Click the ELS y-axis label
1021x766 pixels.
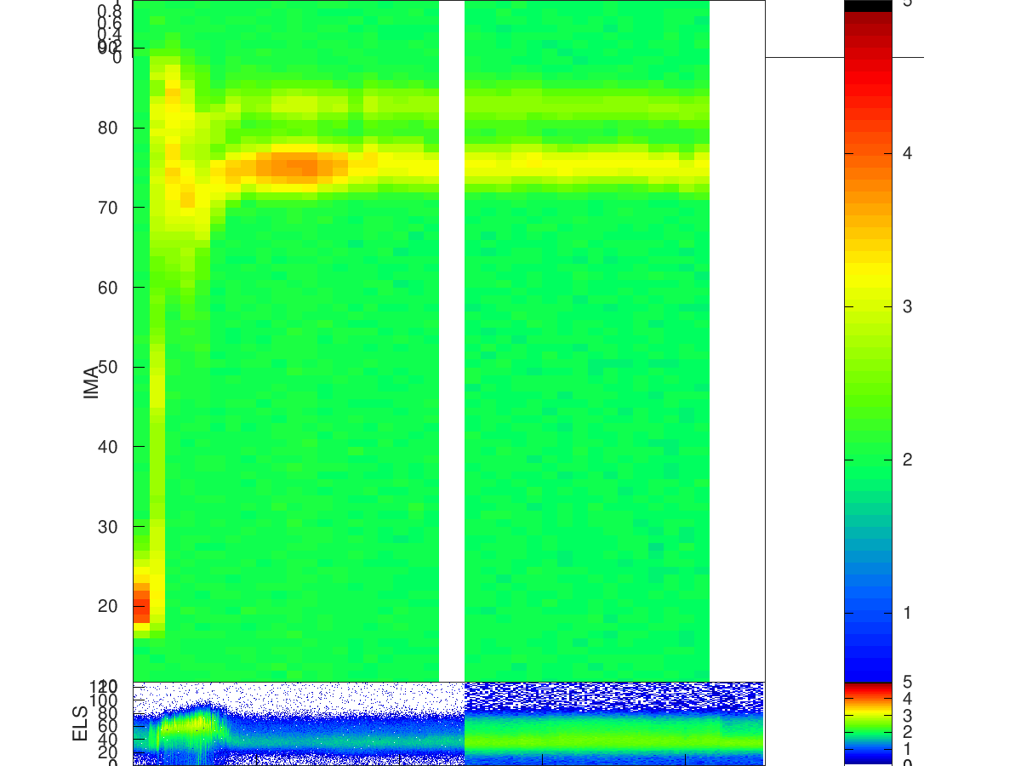coord(81,723)
